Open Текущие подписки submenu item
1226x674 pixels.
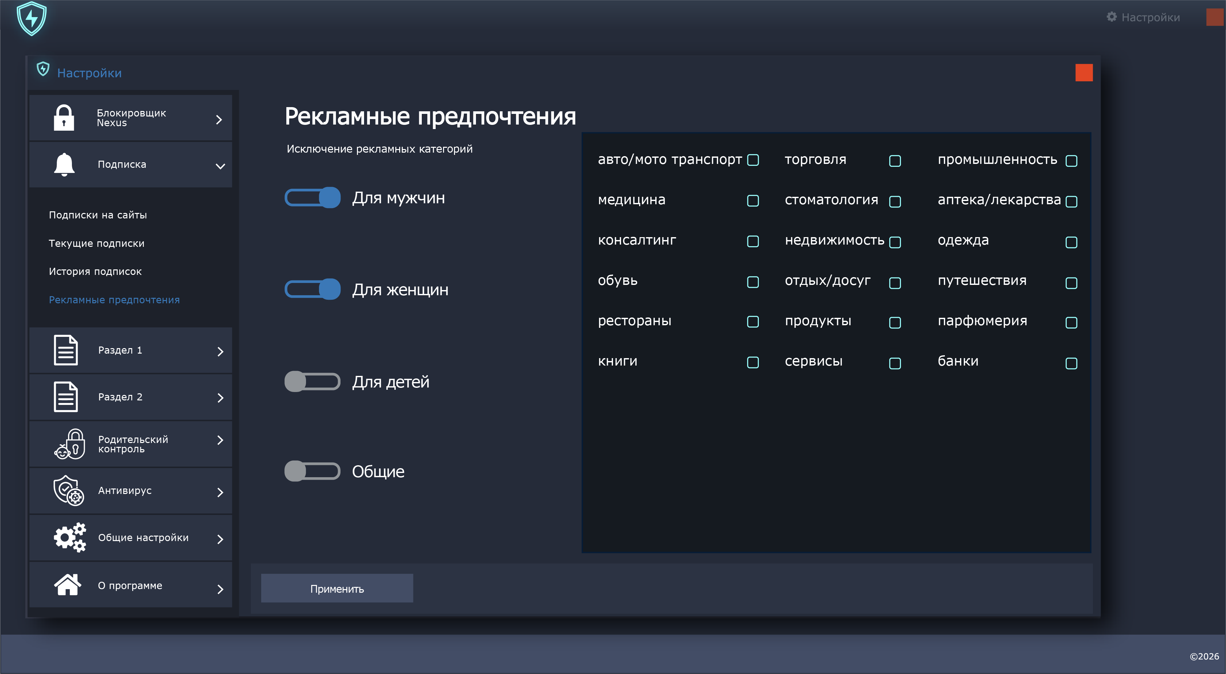click(x=97, y=243)
